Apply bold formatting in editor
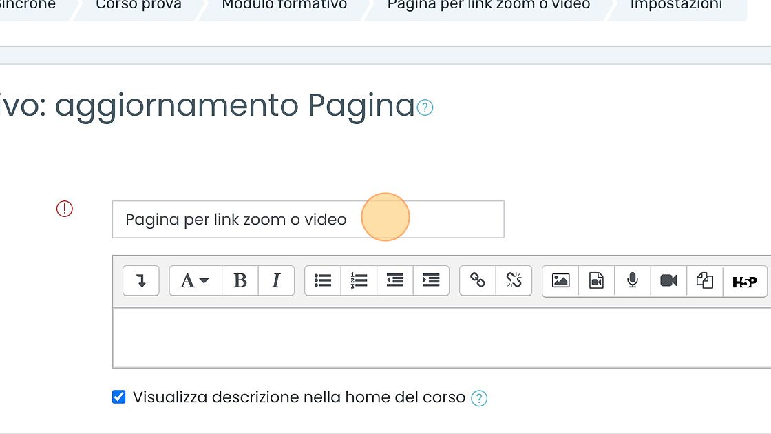The width and height of the screenshot is (771, 434). click(x=240, y=280)
